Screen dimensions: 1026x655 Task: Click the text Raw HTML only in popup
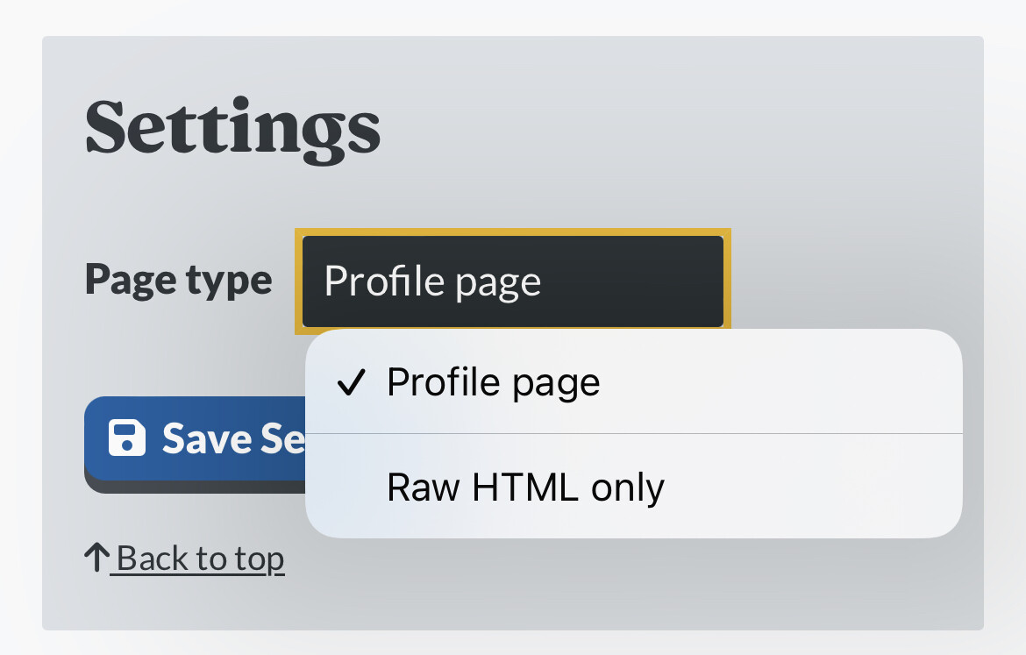(x=525, y=487)
